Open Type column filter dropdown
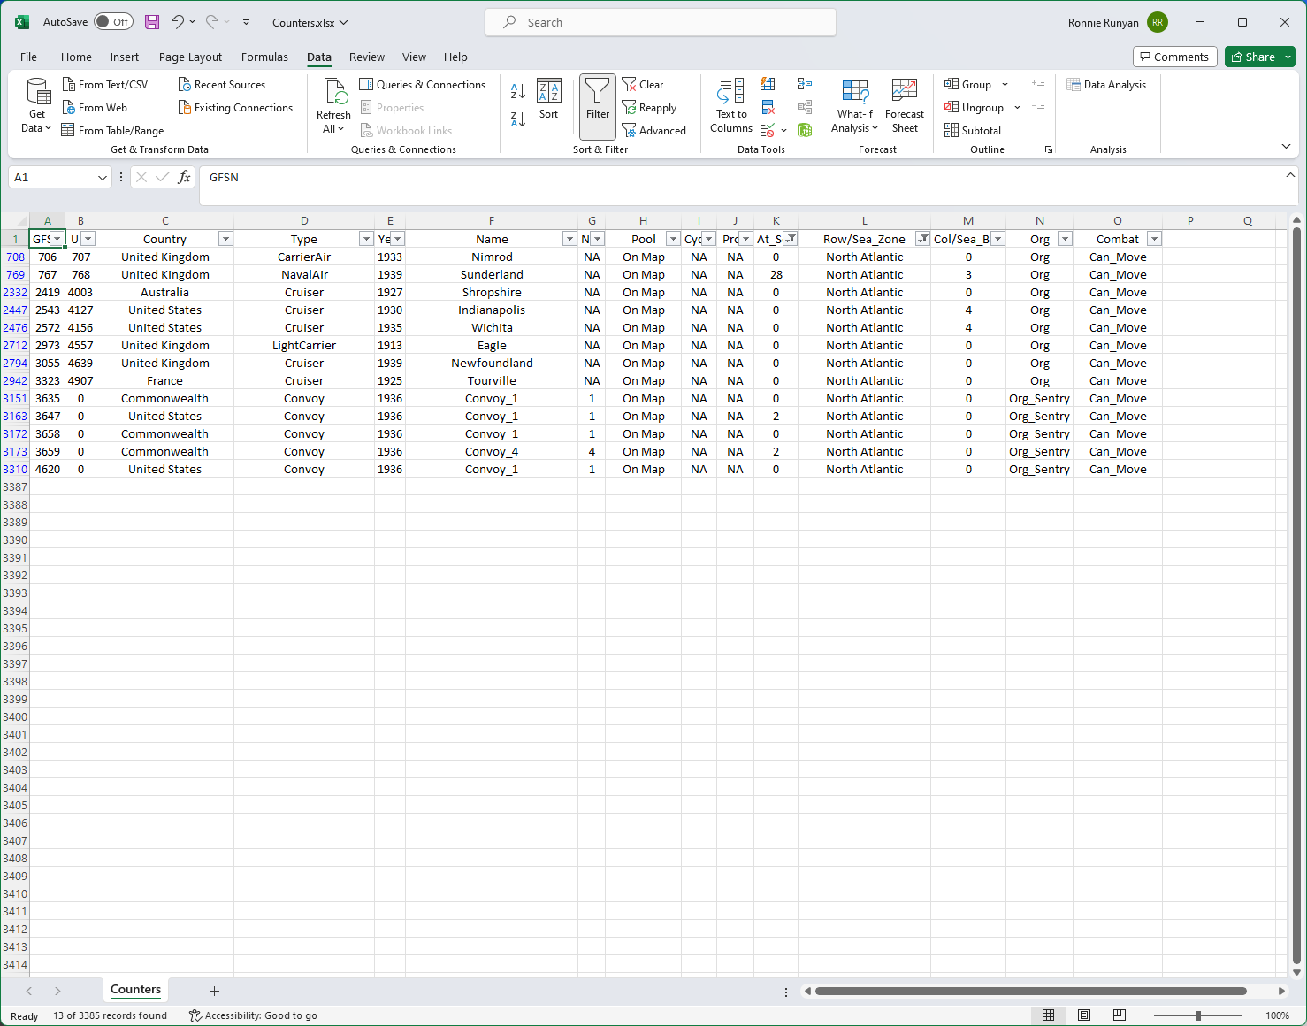 [366, 239]
